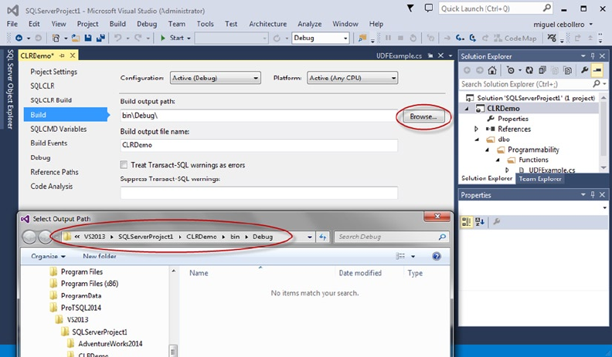Click the Step Into debug icon

tap(461, 38)
